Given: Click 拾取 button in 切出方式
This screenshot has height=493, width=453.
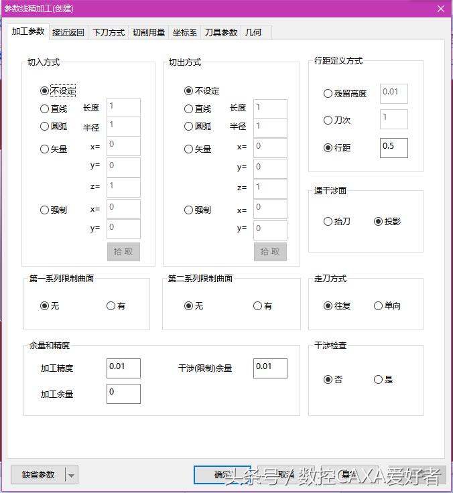Looking at the screenshot, I should [270, 252].
